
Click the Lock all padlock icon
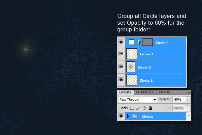(x=150, y=108)
